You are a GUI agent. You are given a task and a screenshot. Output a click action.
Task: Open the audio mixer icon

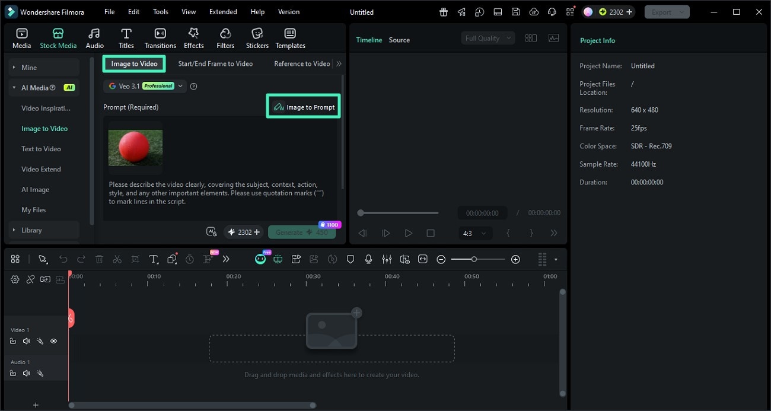pyautogui.click(x=387, y=259)
